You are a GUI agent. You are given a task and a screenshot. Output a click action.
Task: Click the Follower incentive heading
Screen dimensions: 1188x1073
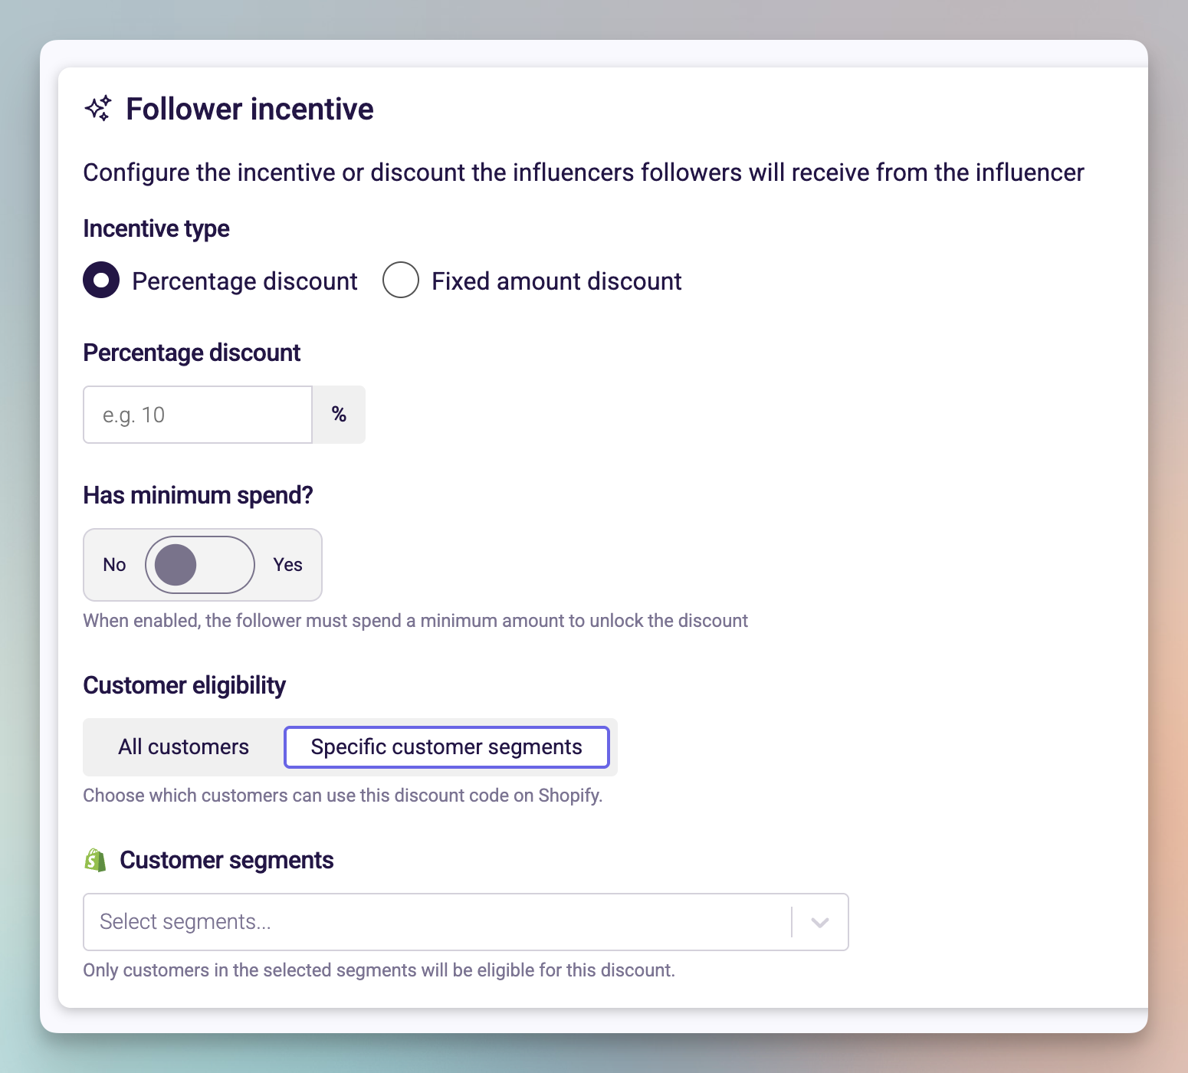249,109
